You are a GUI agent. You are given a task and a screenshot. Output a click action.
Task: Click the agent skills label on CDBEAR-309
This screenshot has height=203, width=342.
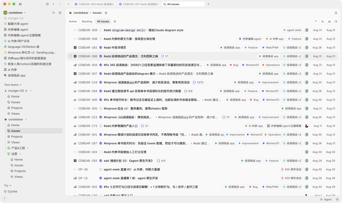(292, 30)
